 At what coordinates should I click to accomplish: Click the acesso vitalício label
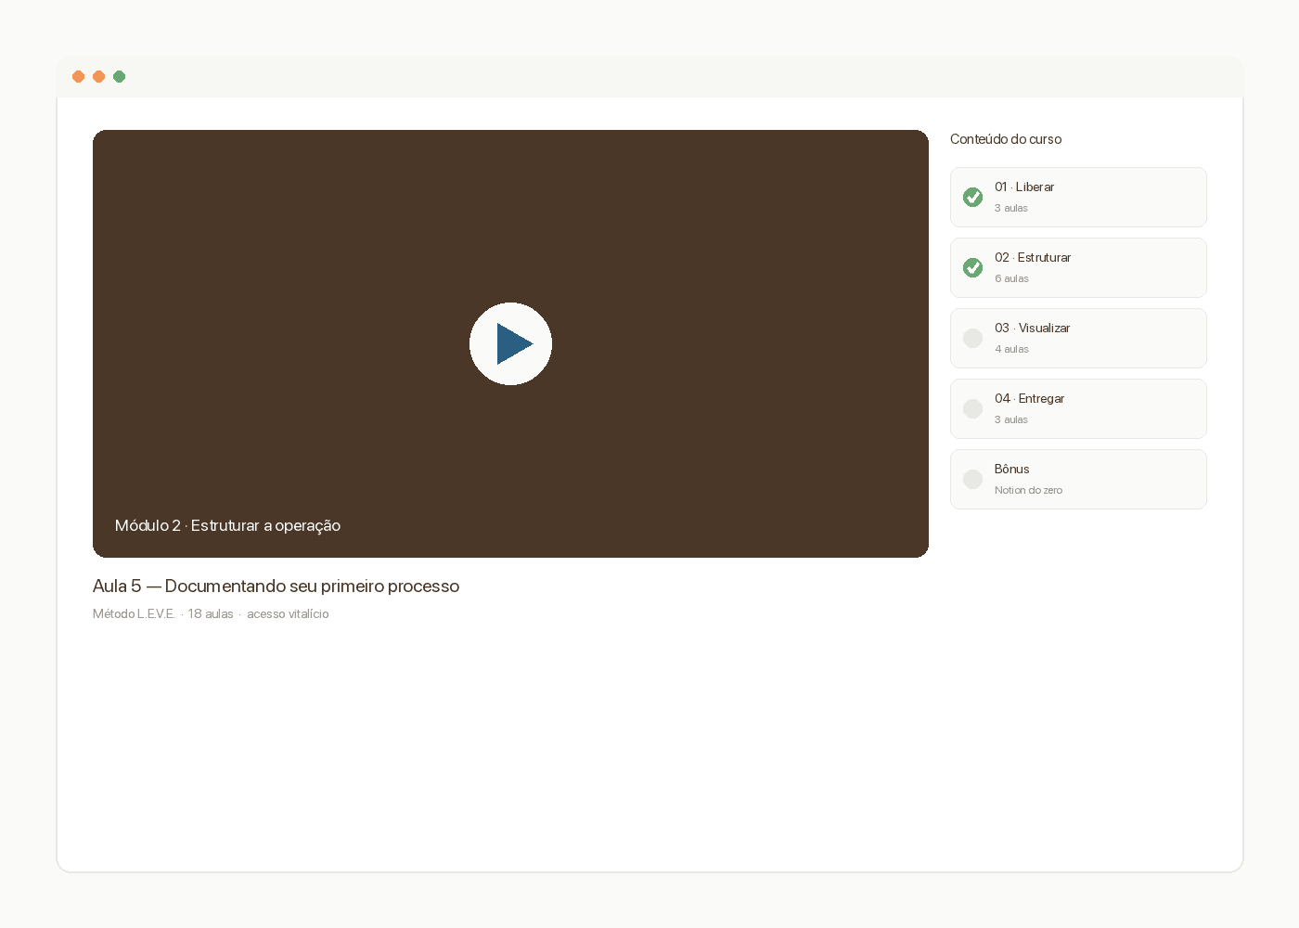pos(288,613)
